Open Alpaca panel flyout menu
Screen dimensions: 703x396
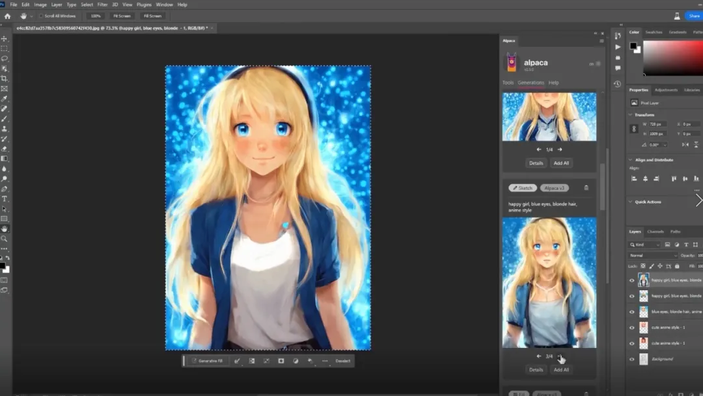tap(601, 41)
